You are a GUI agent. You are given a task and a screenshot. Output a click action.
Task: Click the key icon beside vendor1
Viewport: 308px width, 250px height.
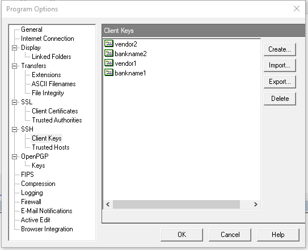click(x=109, y=63)
